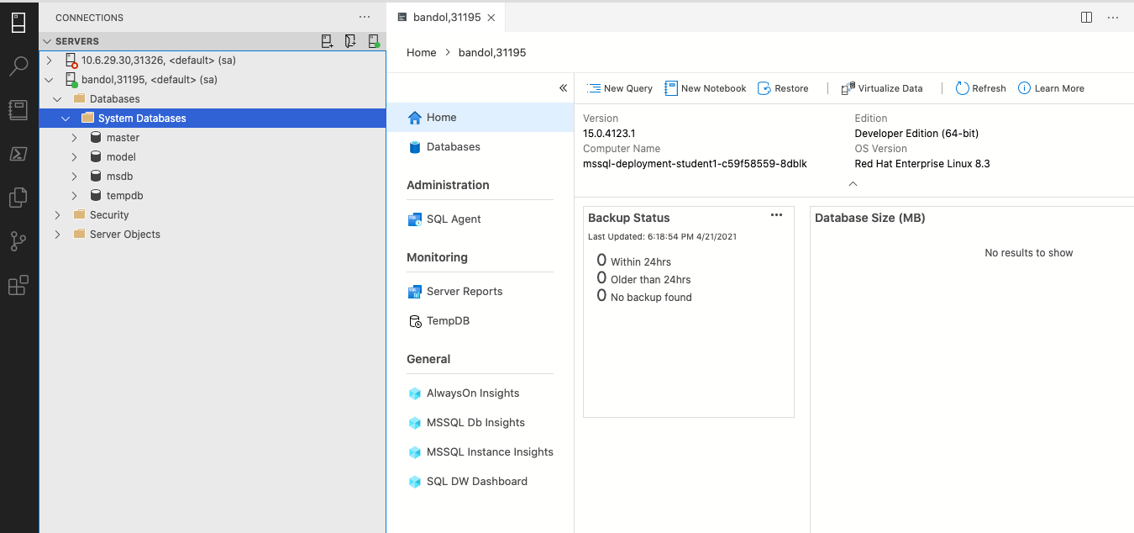This screenshot has height=533, width=1134.
Task: Collapse the server properties section
Action: click(853, 183)
